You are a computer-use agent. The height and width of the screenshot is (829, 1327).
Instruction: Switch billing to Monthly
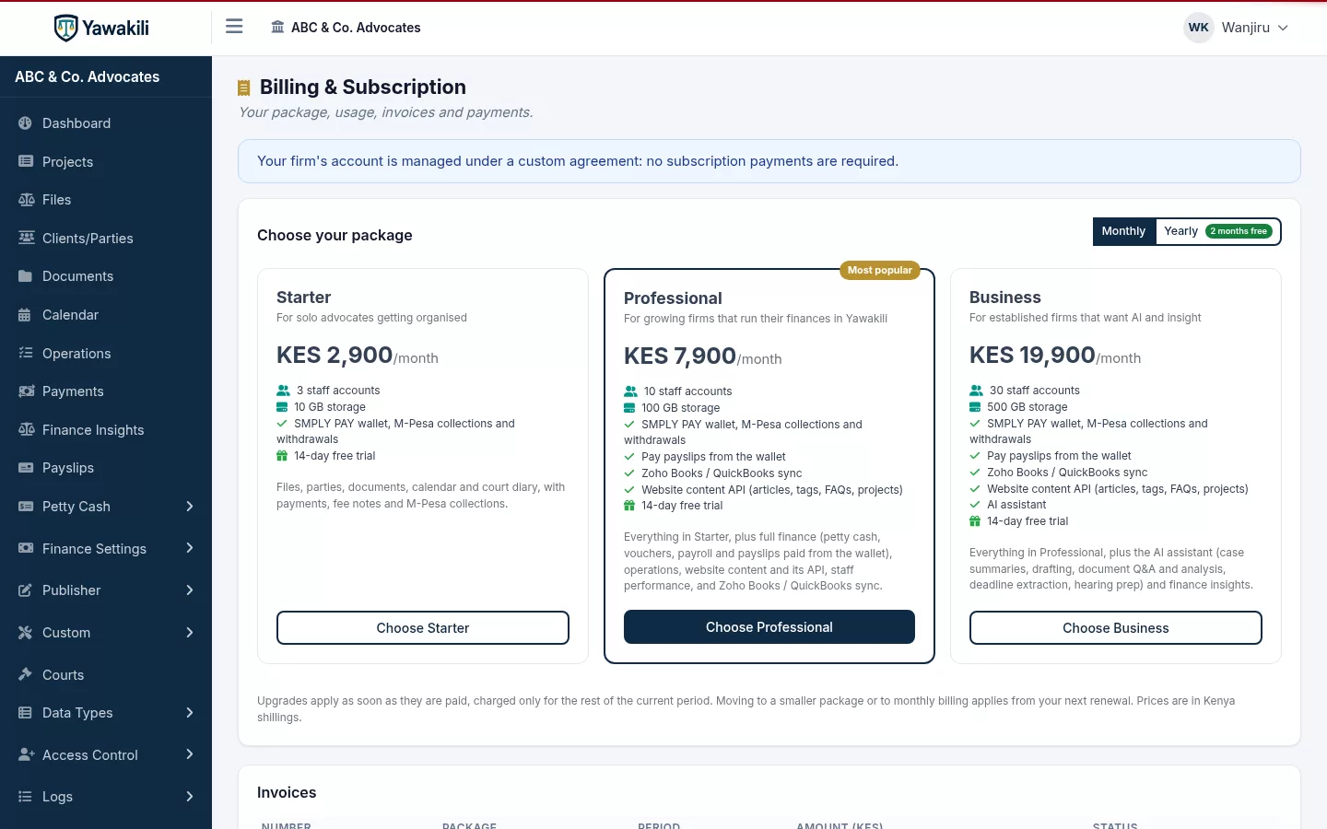tap(1123, 231)
